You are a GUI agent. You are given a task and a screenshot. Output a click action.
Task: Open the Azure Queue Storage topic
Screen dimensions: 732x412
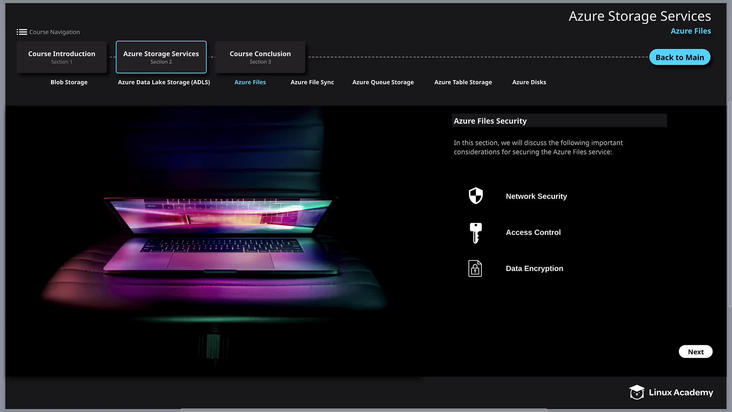[x=383, y=82]
